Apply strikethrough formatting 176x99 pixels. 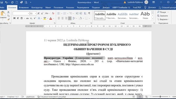[28, 18]
